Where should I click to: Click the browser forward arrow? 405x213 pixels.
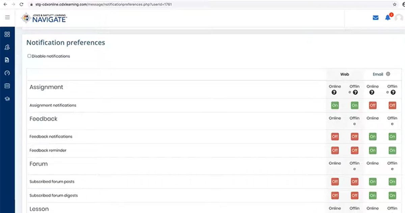click(x=13, y=4)
